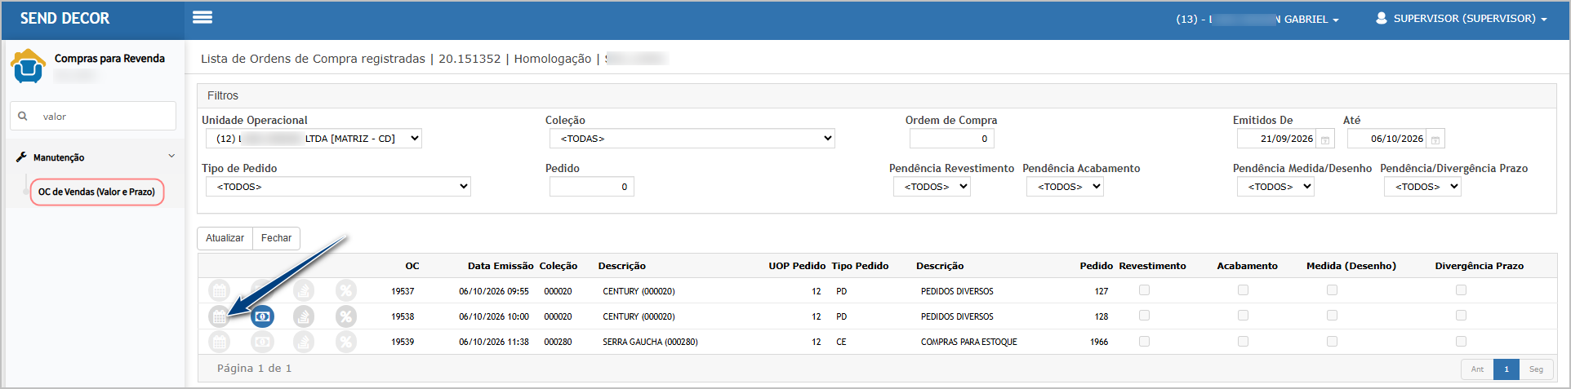Click the Fechar button

coord(276,238)
